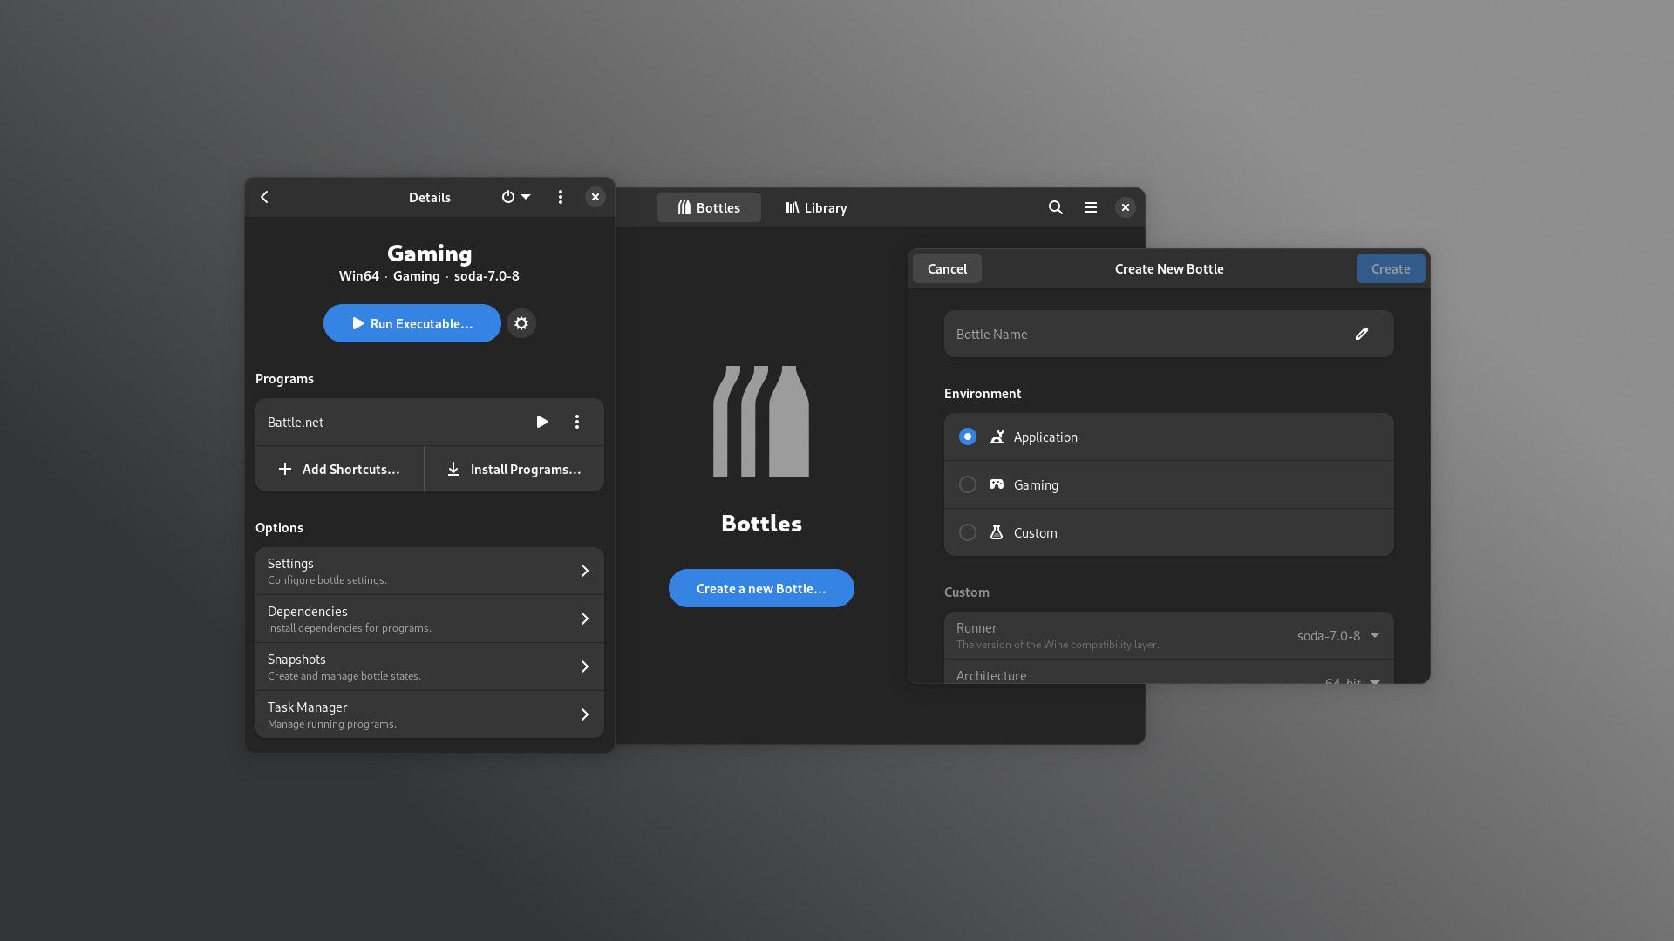Open the Settings option row
The image size is (1674, 941).
pyautogui.click(x=429, y=571)
